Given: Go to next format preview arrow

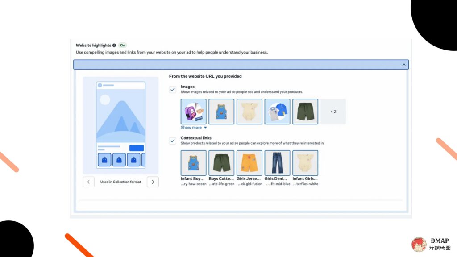Looking at the screenshot, I should 153,182.
